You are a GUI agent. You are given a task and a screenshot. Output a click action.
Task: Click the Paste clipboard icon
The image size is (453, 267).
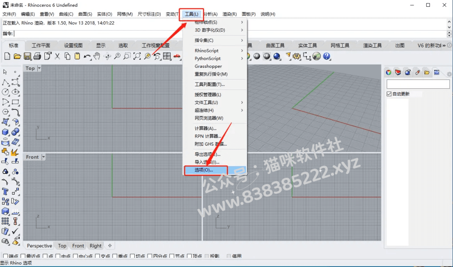77,56
